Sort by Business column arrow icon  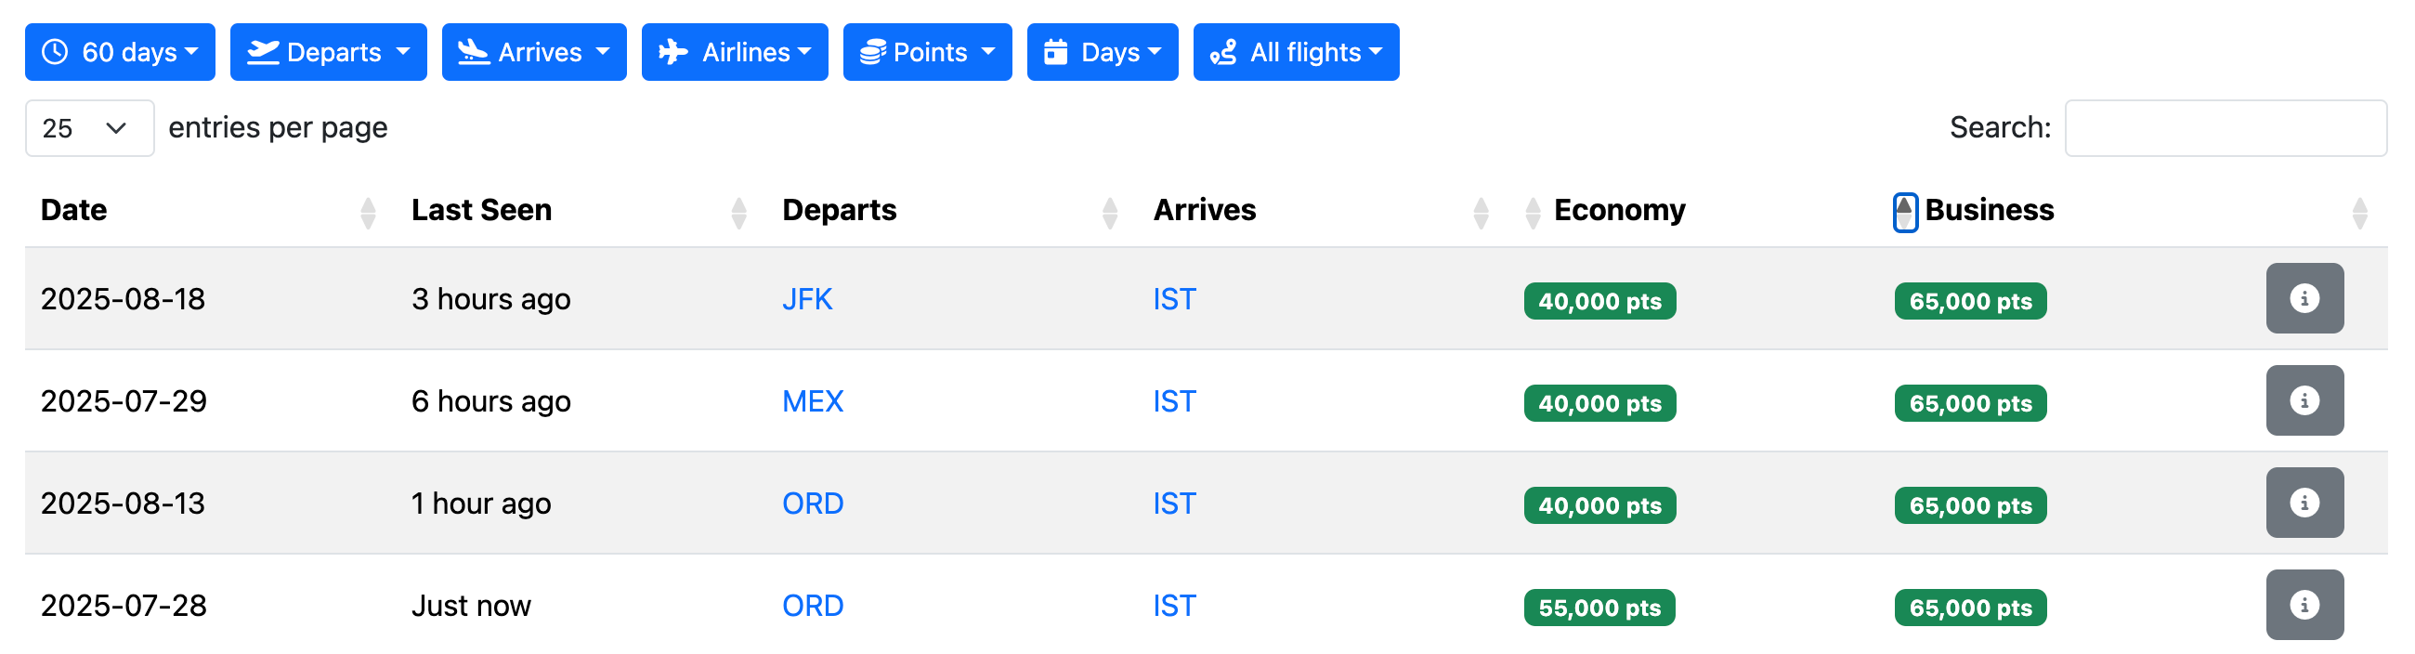[1904, 212]
